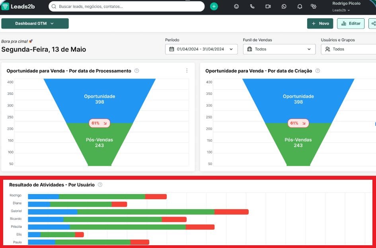Expand the Leads2b account menu under Rodrigo Picolo
This screenshot has height=248, width=376.
coord(341,10)
